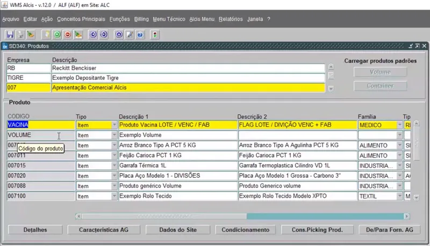Click the SD340 Produtos window document icon
430x246 pixels.
click(x=5, y=46)
